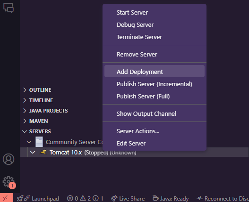Click the Reconnect pulse icon
Image resolution: width=249 pixels, height=202 pixels.
click(199, 198)
